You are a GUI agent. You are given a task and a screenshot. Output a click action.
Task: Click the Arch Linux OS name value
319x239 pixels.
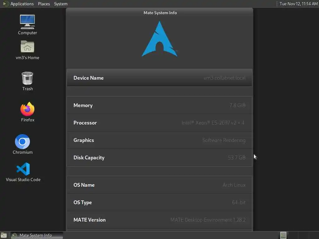coord(234,185)
